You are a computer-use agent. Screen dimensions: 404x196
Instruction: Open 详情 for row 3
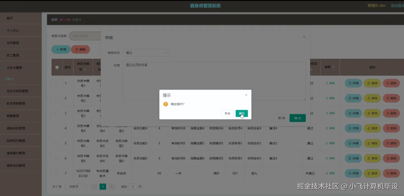(x=353, y=113)
